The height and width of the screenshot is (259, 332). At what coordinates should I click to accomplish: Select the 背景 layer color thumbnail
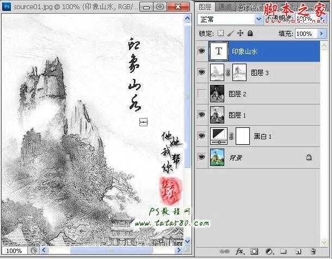217,157
